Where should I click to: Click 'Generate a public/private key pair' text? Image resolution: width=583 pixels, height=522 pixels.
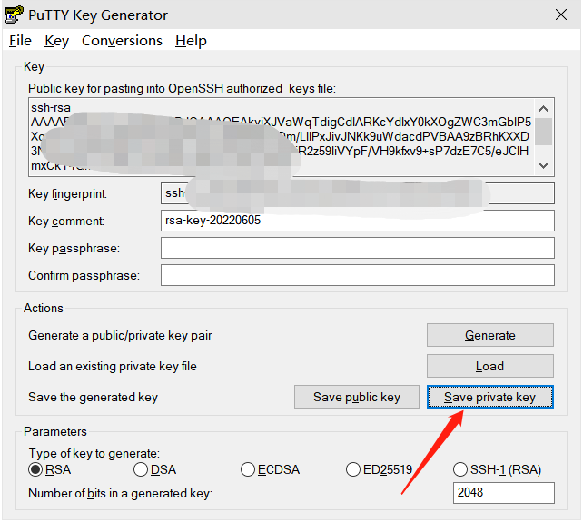[120, 335]
